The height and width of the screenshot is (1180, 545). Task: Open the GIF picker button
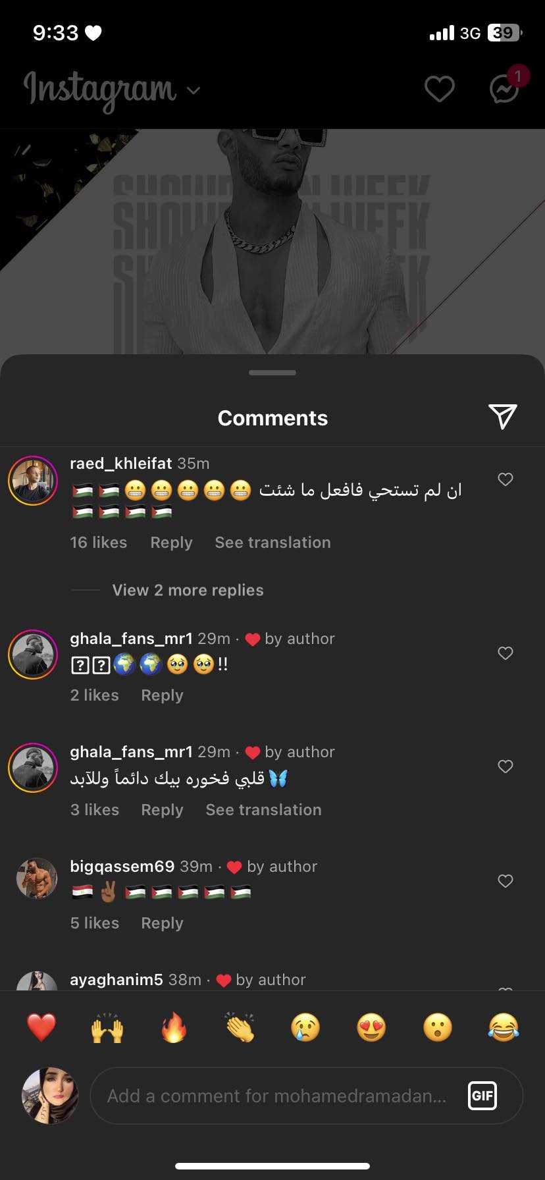pos(482,1096)
